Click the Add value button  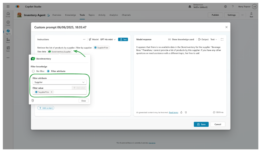pyautogui.click(x=79, y=88)
